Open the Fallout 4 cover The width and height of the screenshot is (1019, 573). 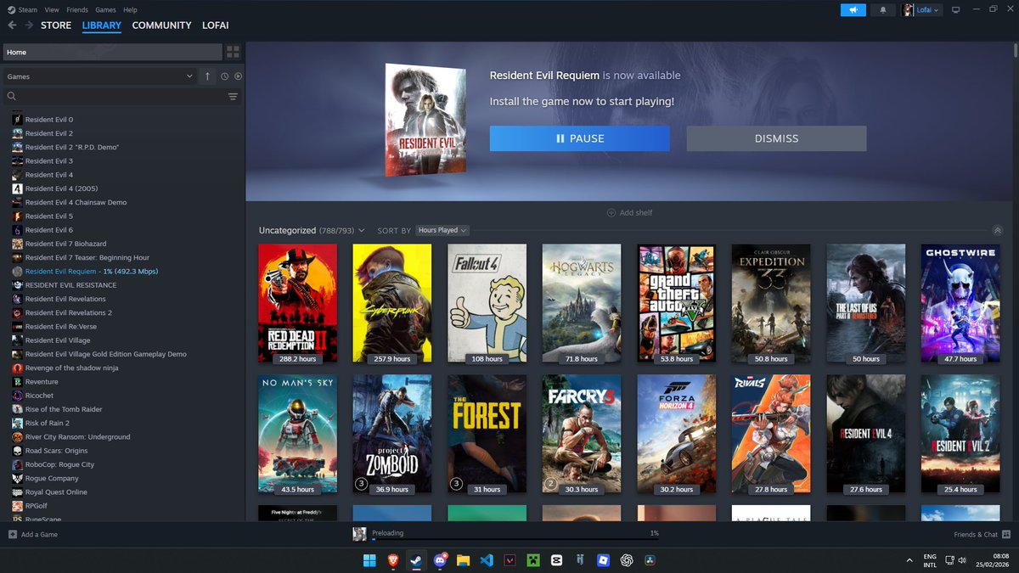pos(487,303)
